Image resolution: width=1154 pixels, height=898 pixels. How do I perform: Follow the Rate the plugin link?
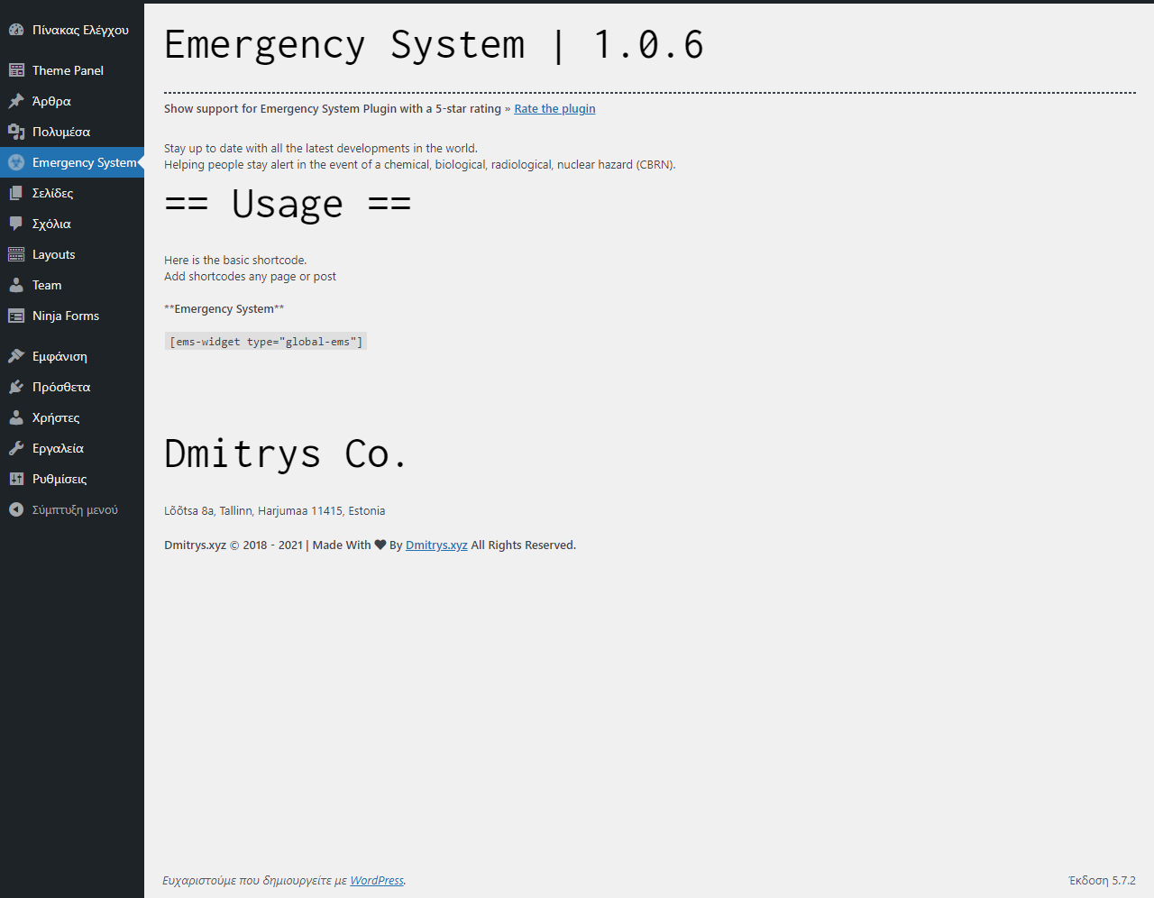coord(554,109)
